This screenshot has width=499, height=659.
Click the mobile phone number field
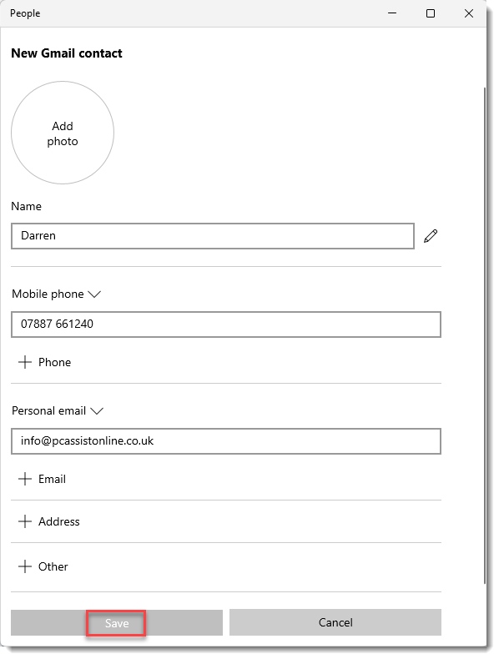click(x=226, y=324)
